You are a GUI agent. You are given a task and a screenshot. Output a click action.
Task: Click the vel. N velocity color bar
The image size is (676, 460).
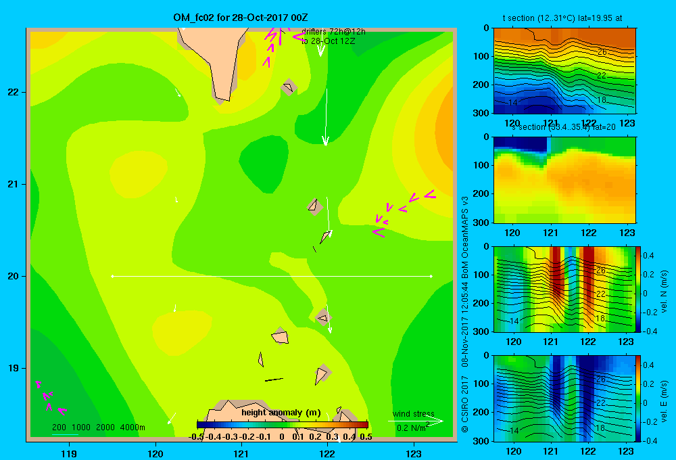[x=639, y=289]
